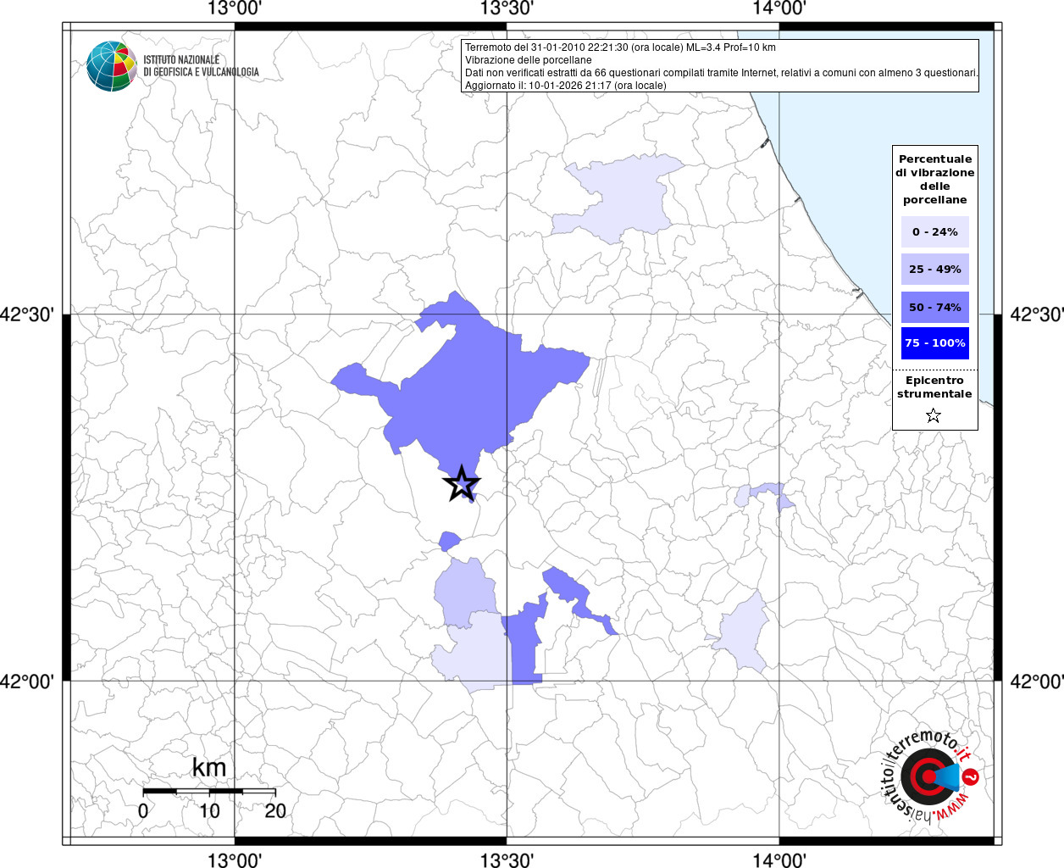The width and height of the screenshot is (1064, 868).
Task: Select the 0 - 24% legend swatch
Action: (x=935, y=231)
